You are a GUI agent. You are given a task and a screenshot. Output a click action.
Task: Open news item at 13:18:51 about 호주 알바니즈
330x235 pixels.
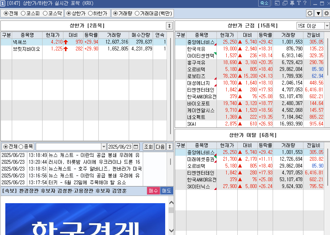pos(71,169)
